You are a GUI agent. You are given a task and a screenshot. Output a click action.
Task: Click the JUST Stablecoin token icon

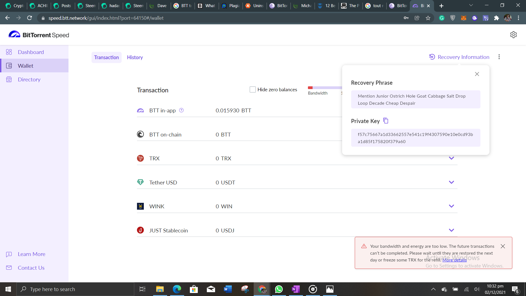click(140, 230)
